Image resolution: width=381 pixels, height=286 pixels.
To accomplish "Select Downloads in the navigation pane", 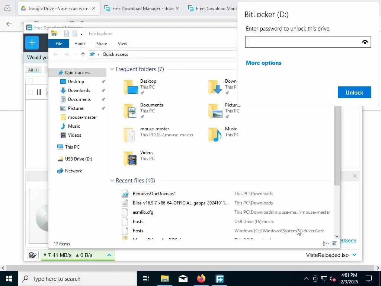I will (x=79, y=90).
